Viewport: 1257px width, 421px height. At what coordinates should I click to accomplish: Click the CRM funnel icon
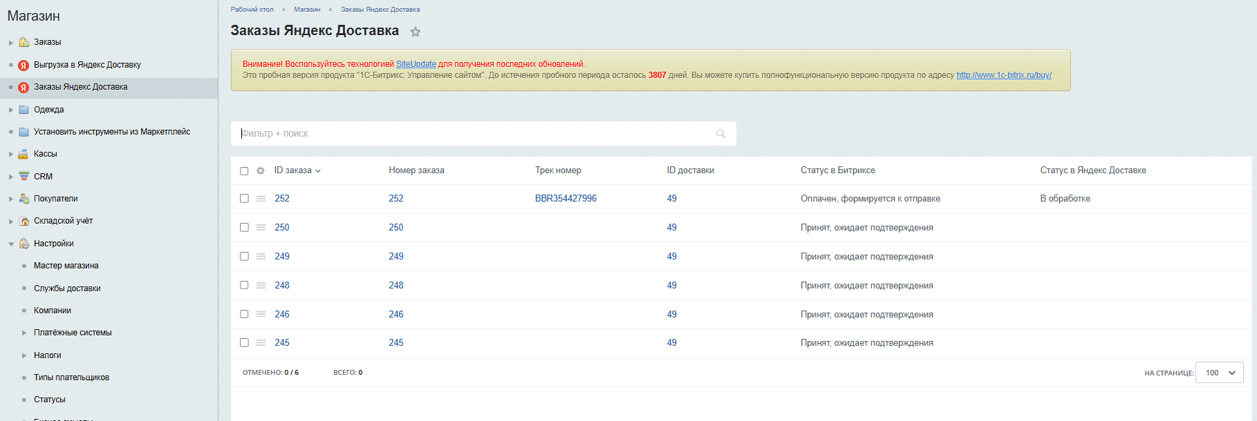[24, 177]
